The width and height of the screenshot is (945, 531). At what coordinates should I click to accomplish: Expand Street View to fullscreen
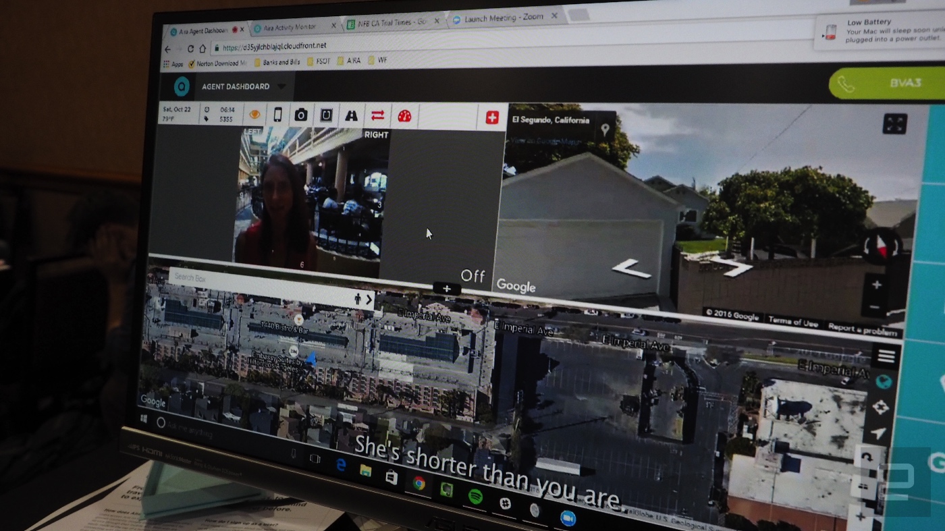pos(895,123)
